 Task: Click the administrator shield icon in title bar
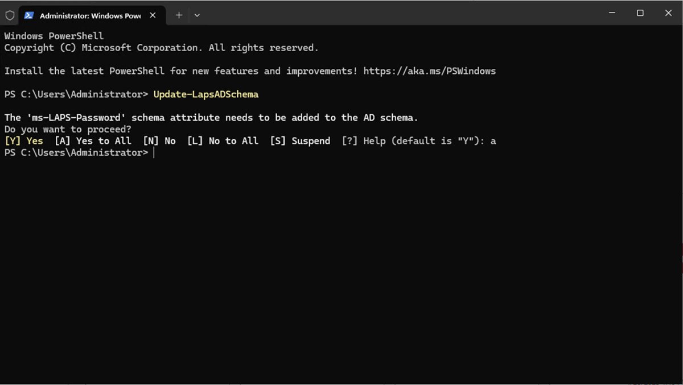(x=10, y=15)
